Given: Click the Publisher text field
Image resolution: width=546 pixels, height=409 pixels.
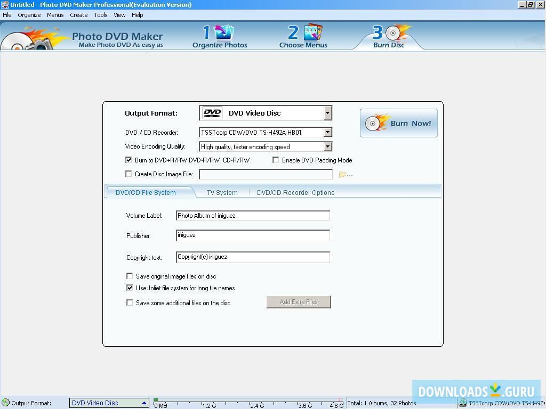Looking at the screenshot, I should pyautogui.click(x=253, y=235).
